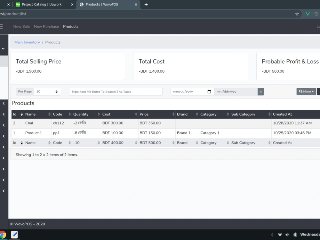The image size is (320, 240).
Task: Click the search input above the products table
Action: tap(116, 92)
